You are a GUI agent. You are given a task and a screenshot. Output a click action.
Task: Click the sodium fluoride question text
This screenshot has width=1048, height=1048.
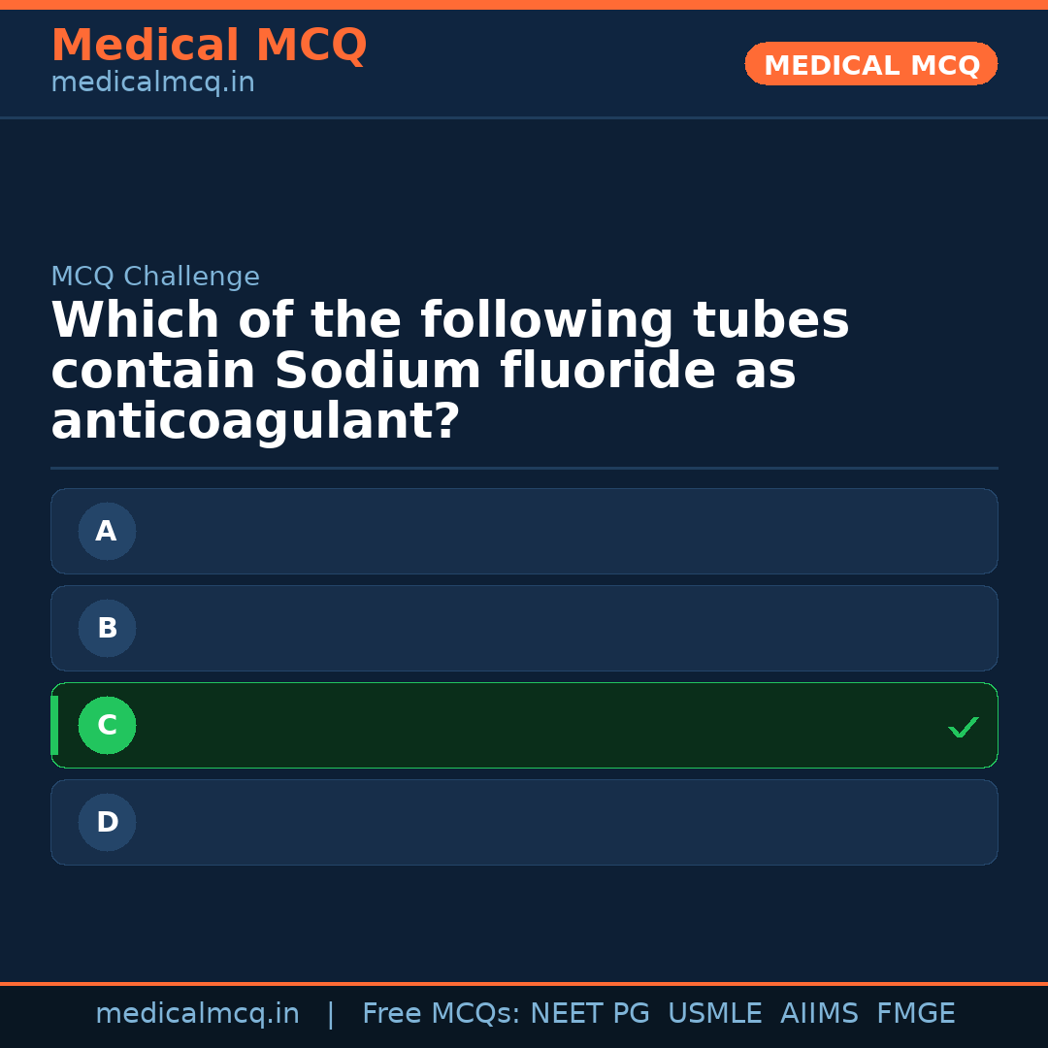coord(449,372)
